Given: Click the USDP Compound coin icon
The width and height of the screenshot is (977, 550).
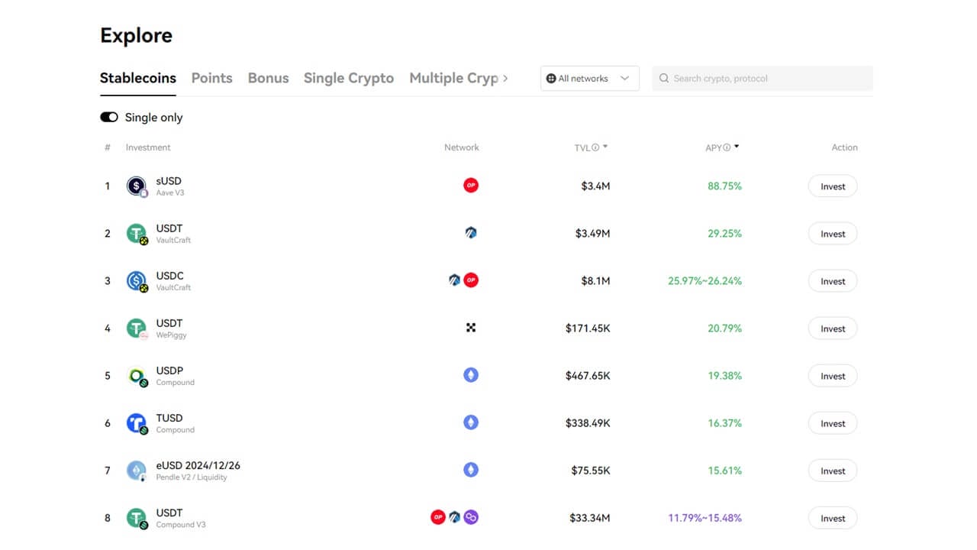Looking at the screenshot, I should (x=136, y=375).
